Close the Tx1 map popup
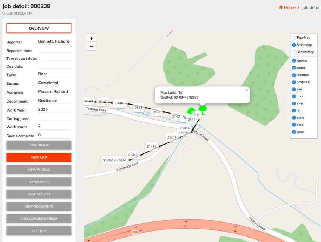Screen dimensions: 321x242 click(246, 90)
